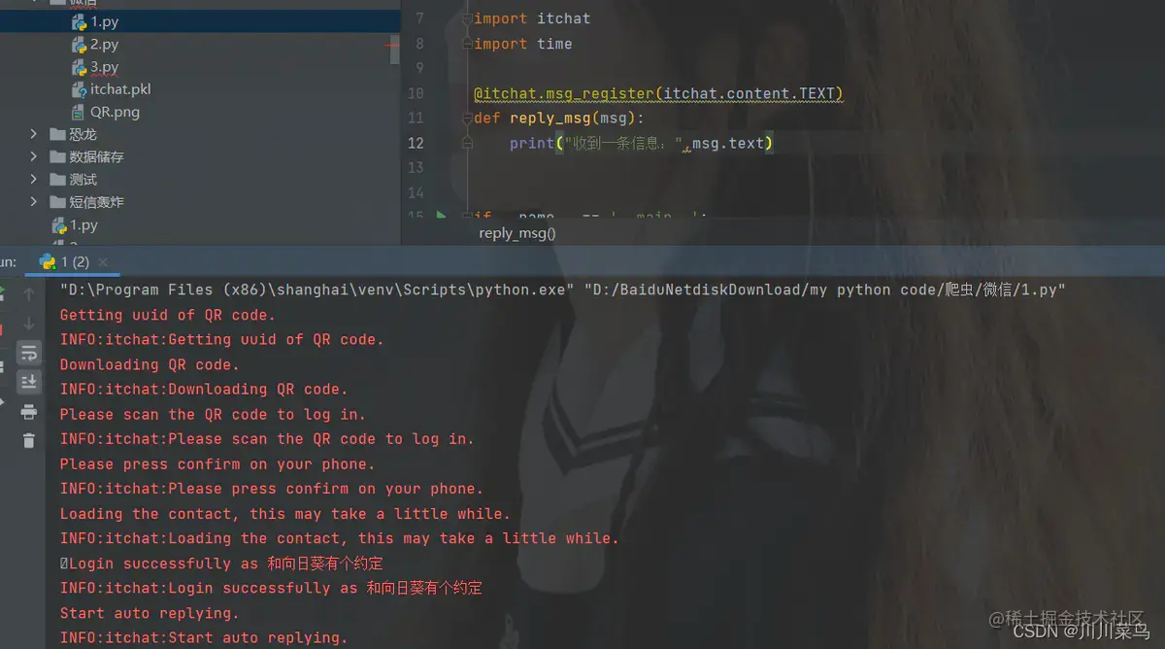The height and width of the screenshot is (649, 1165).
Task: Click the python.exe command path line
Action: coord(563,290)
